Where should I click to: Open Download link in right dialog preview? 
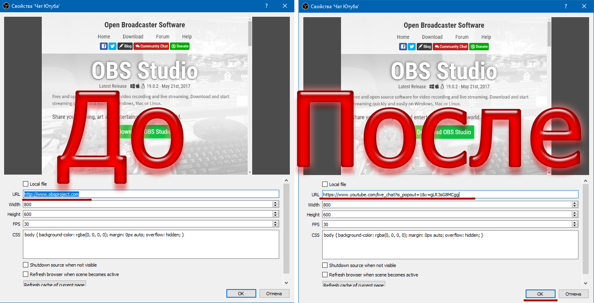click(432, 37)
